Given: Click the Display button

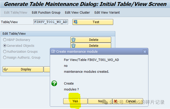Looking at the screenshot, I should click(23, 69).
